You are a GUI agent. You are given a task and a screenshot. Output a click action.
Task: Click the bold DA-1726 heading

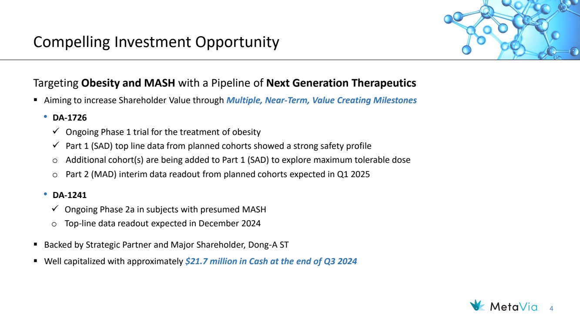click(x=67, y=118)
